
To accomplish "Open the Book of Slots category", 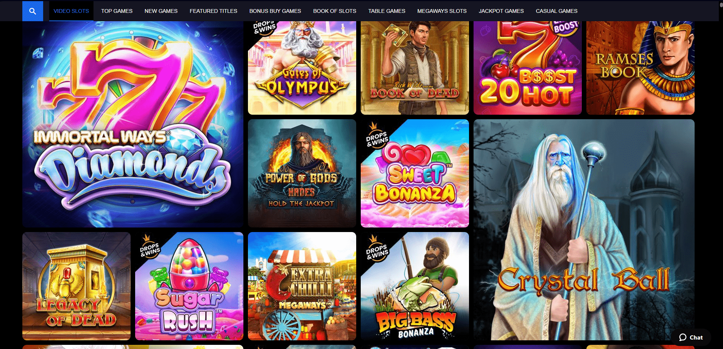I will [335, 11].
